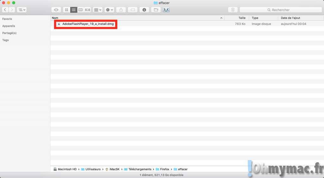Sort files by the Nom column

click(136, 18)
